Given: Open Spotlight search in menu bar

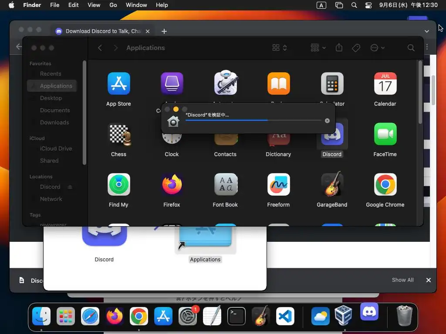Looking at the screenshot, I should [x=354, y=5].
